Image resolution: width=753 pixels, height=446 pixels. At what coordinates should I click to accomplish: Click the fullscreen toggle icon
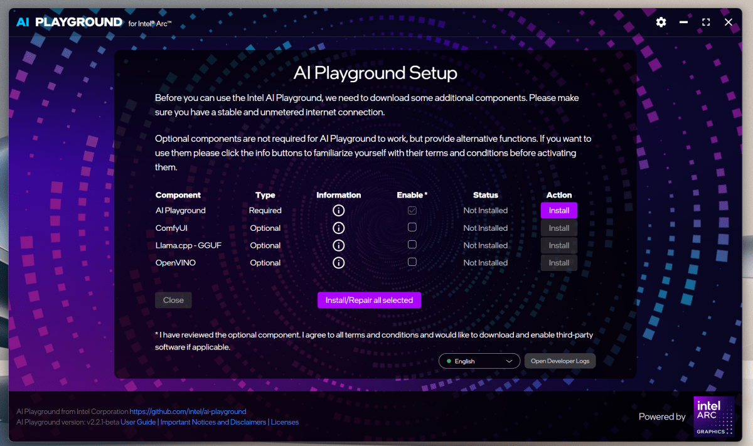click(706, 22)
